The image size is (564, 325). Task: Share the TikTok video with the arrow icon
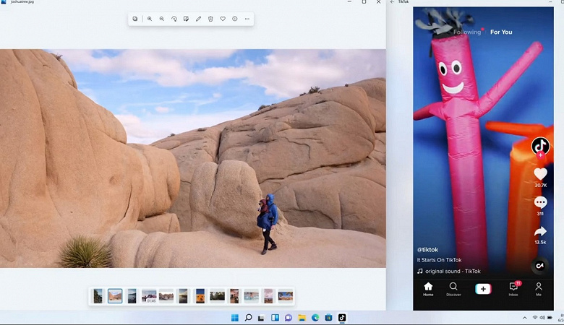540,232
